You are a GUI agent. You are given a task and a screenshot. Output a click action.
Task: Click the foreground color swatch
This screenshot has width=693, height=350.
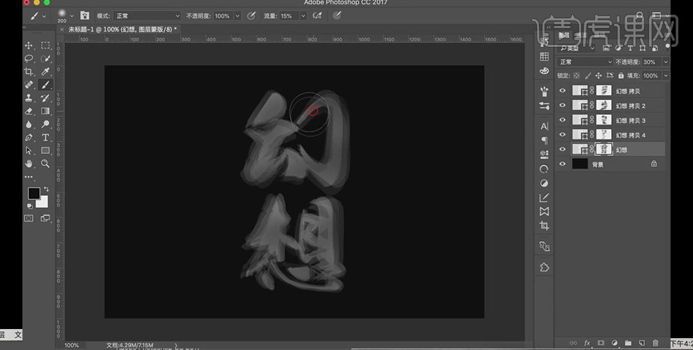[x=33, y=193]
